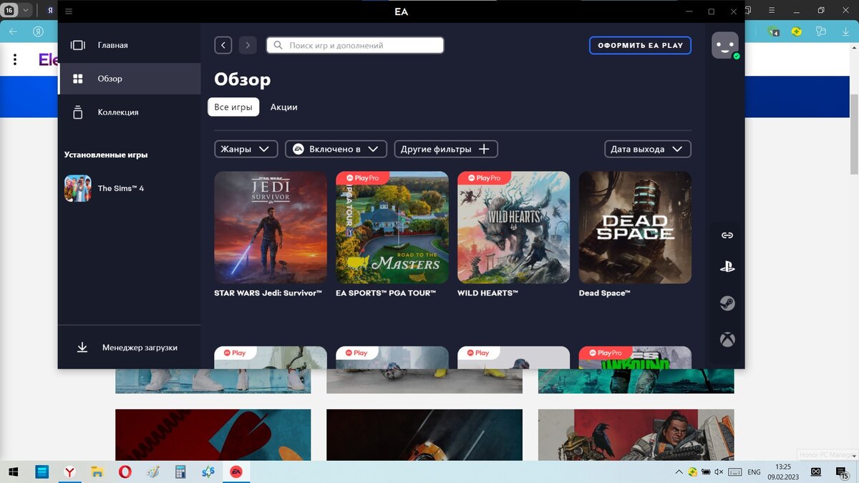This screenshot has width=859, height=483.
Task: Click EA app icon in taskbar
Action: click(236, 472)
